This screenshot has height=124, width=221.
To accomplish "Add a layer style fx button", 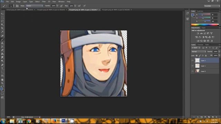I will (x=198, y=117).
